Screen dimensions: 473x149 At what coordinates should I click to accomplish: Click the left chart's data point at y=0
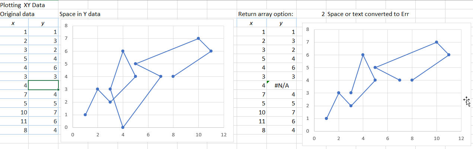pyautogui.click(x=123, y=127)
